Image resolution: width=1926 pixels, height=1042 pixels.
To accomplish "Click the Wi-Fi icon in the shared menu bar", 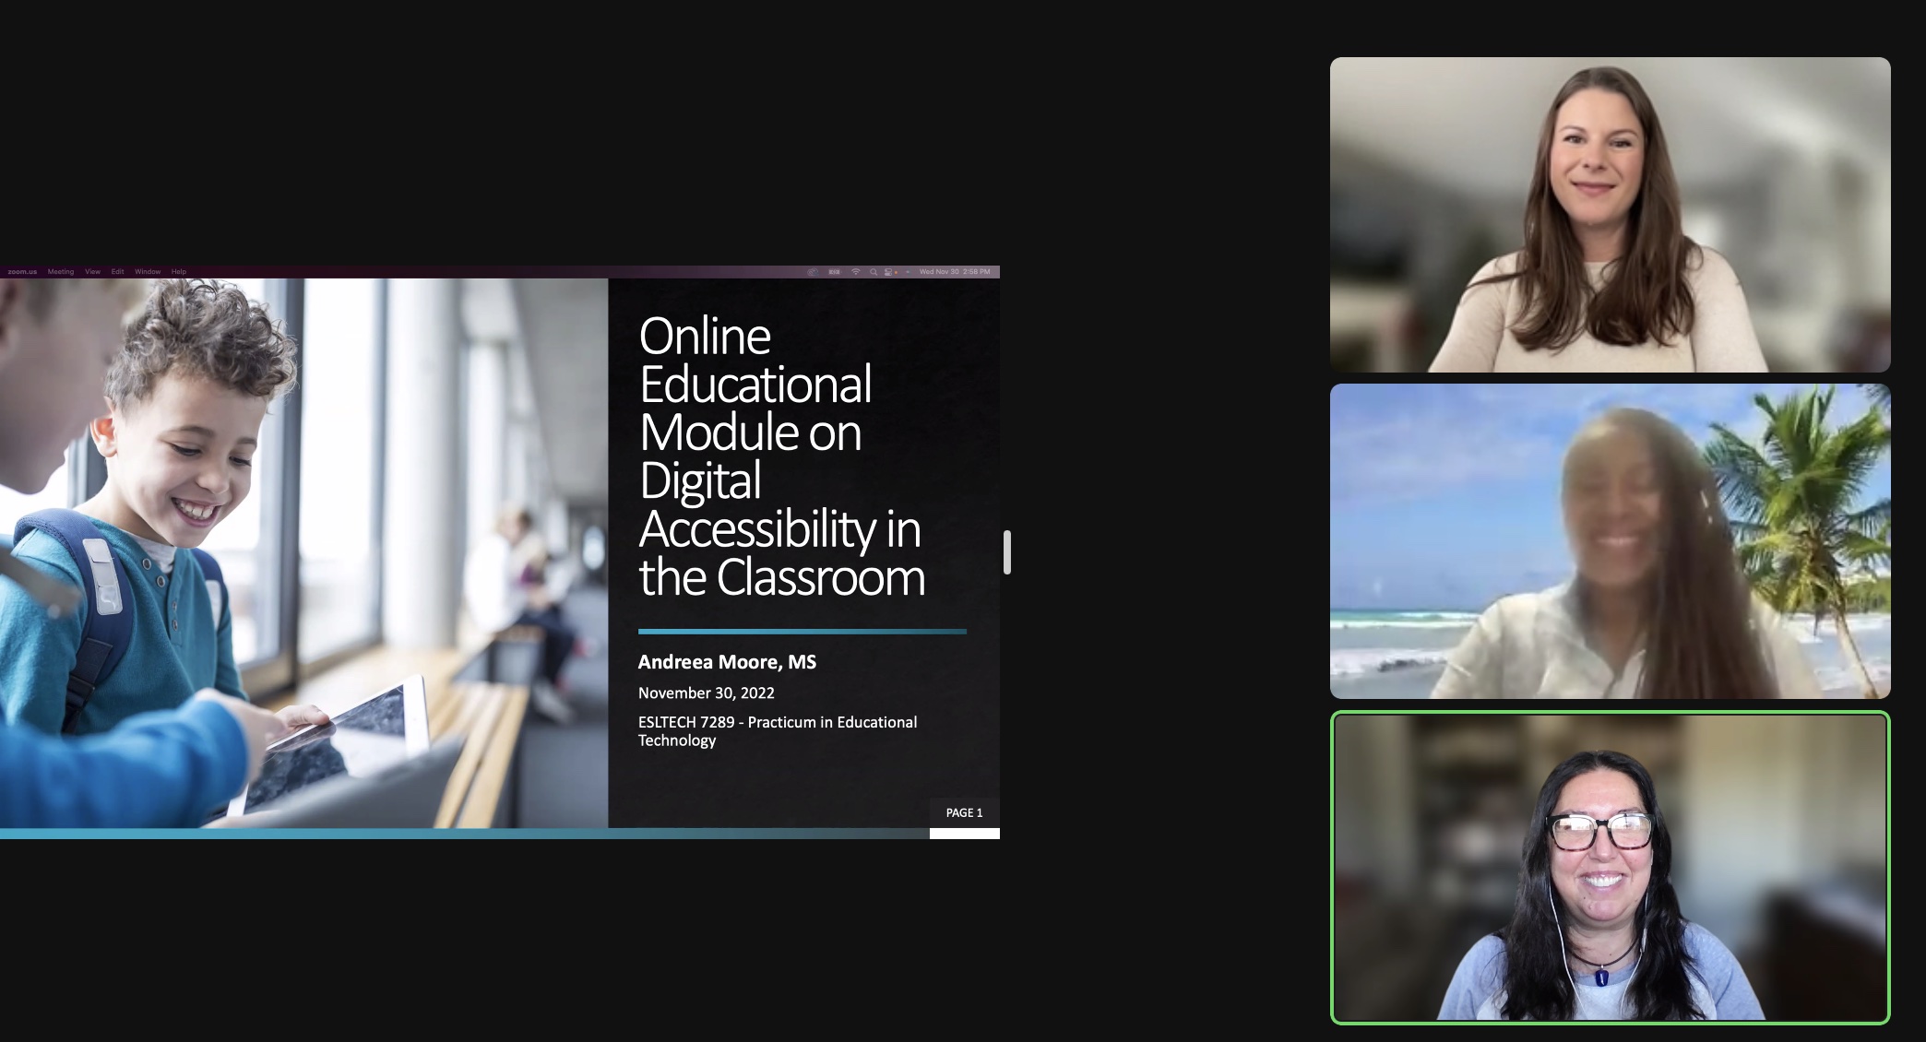I will coord(856,272).
